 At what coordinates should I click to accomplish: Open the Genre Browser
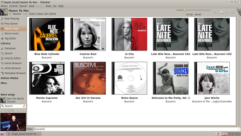coord(13,63)
